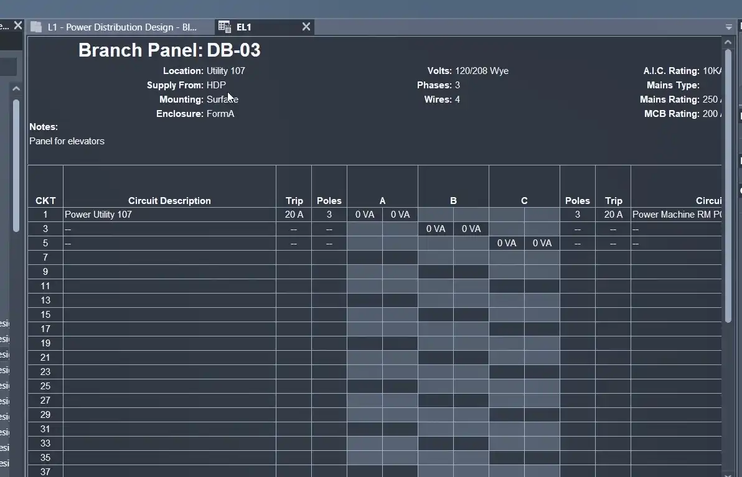Select the Power Machine RM circuit cell

(676, 215)
